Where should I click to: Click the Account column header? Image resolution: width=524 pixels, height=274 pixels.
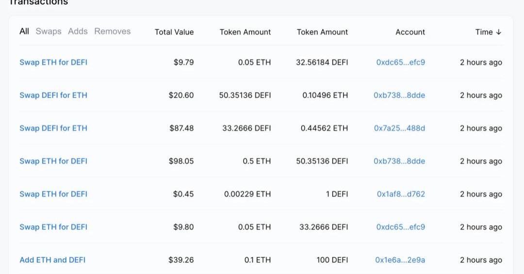point(410,32)
